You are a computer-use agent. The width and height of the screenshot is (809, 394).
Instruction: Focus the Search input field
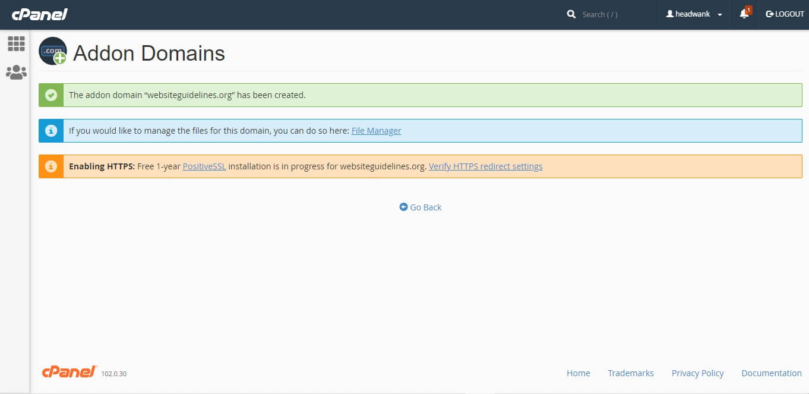click(612, 14)
